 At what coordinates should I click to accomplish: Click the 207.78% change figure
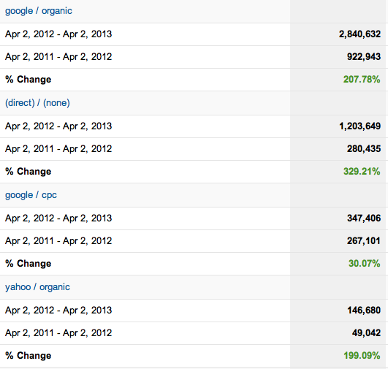(362, 80)
